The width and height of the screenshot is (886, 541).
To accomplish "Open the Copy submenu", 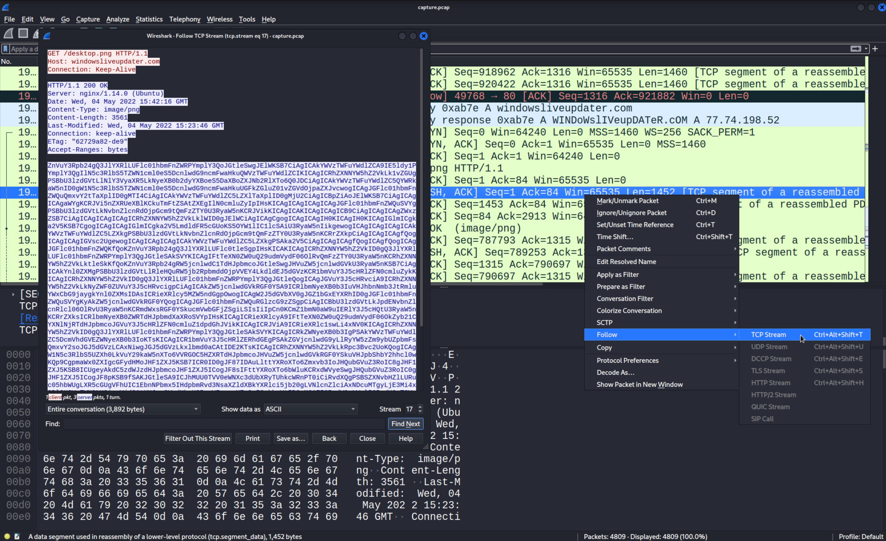I will (x=662, y=348).
